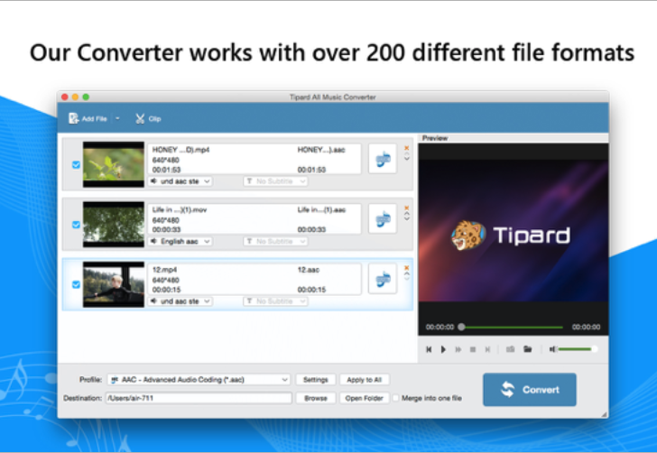Open the Profile format dropdown

coord(199,380)
